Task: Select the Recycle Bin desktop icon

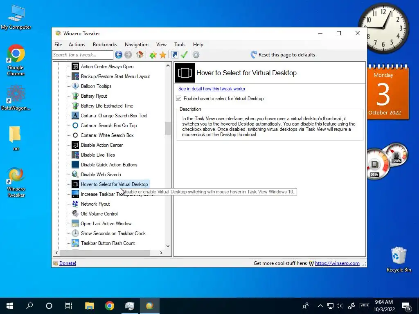Action: (x=399, y=259)
